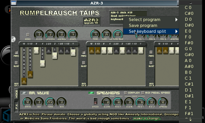This screenshot has height=123, width=205.
Task: Click the SUSTAIN knob
Action: point(62,34)
